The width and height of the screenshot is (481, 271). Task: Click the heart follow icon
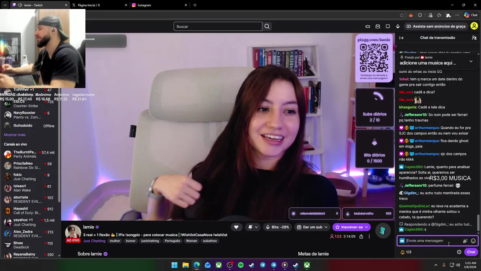tap(236, 227)
